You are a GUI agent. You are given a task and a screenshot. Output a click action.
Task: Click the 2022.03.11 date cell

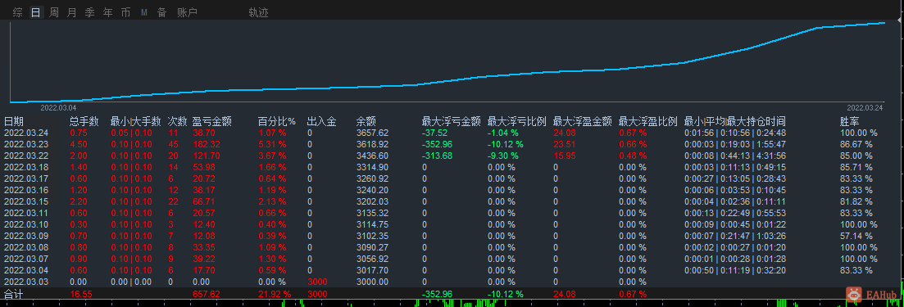[26, 213]
